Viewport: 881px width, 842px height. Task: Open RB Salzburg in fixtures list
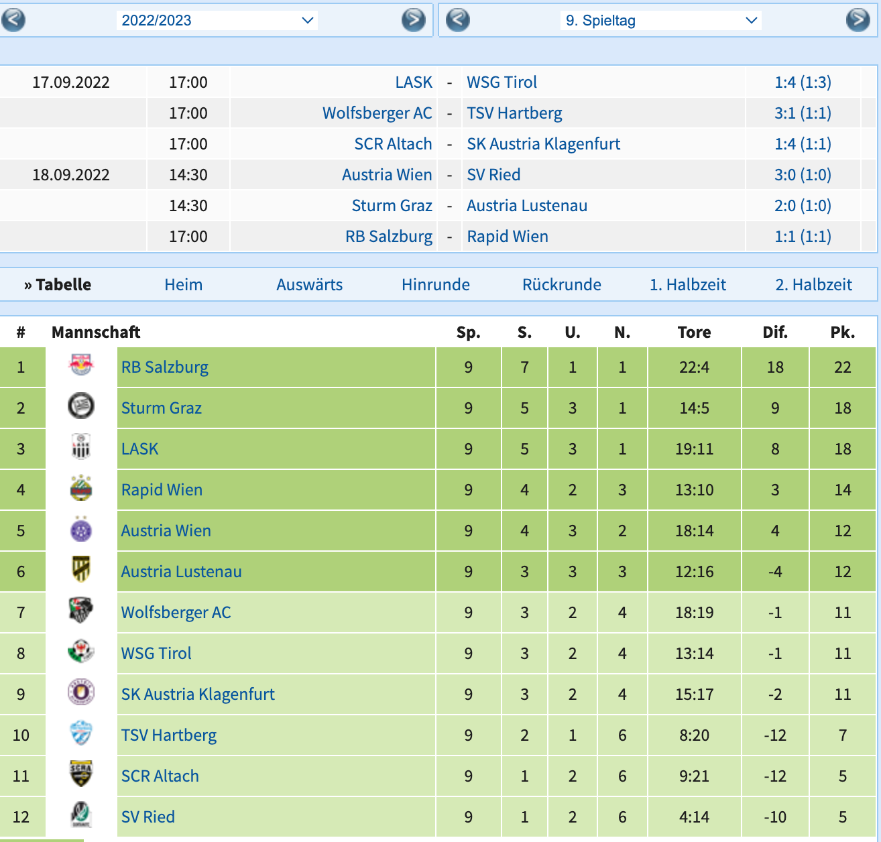(389, 237)
